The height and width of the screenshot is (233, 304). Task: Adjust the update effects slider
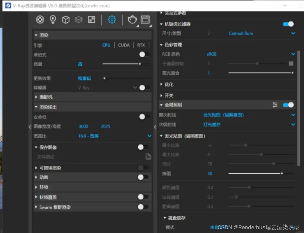tap(126, 78)
